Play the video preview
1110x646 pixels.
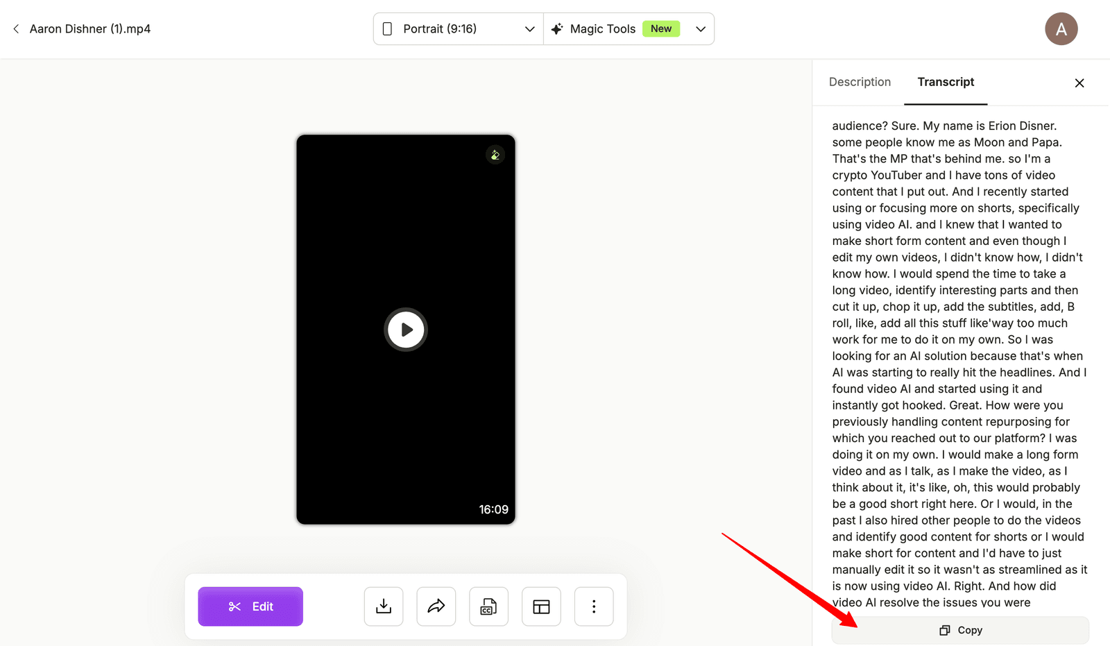406,330
